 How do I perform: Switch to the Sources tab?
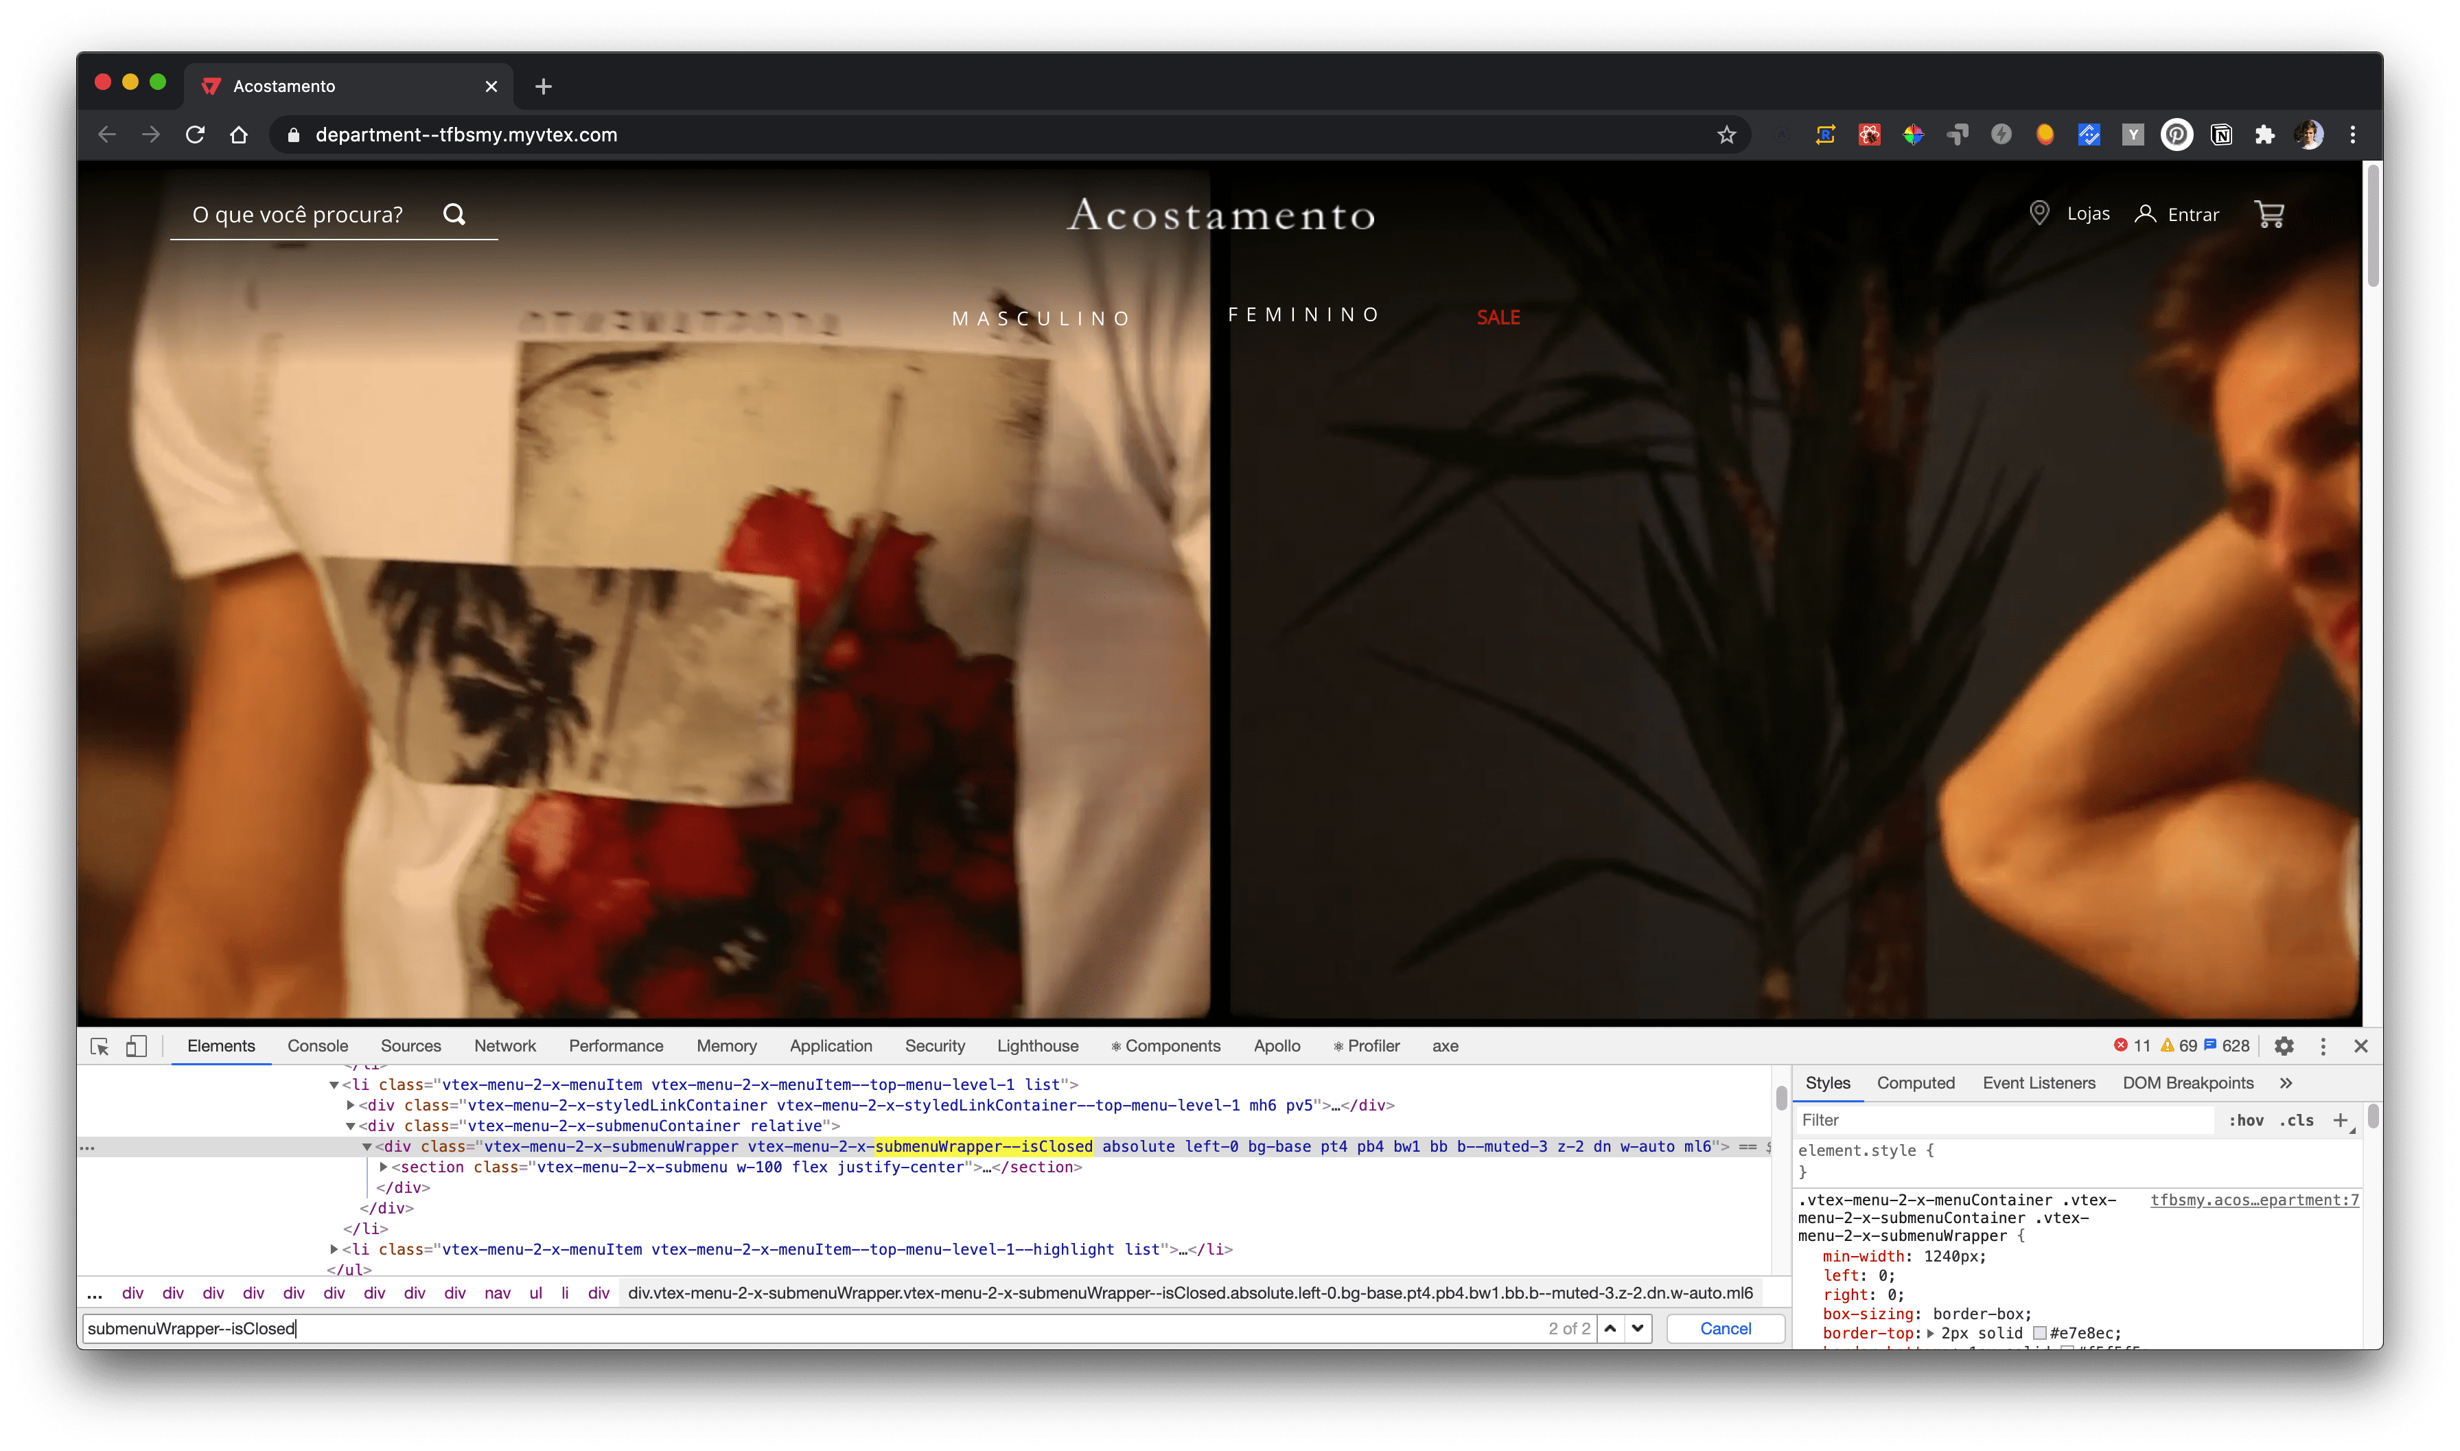pyautogui.click(x=410, y=1046)
